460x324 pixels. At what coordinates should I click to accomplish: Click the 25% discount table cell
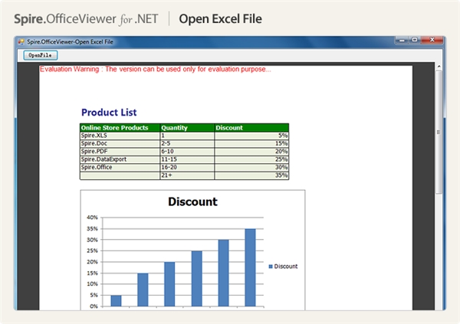251,159
